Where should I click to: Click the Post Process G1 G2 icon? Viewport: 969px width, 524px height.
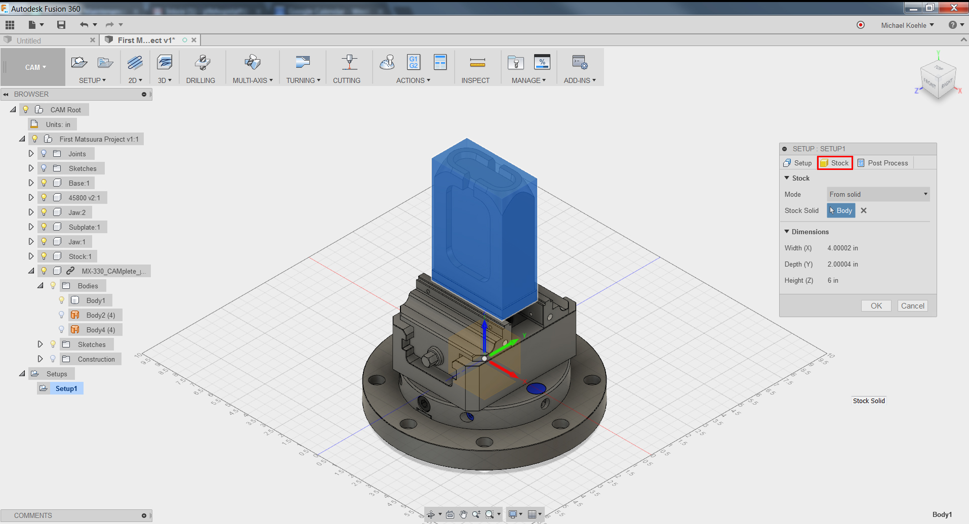pyautogui.click(x=414, y=62)
